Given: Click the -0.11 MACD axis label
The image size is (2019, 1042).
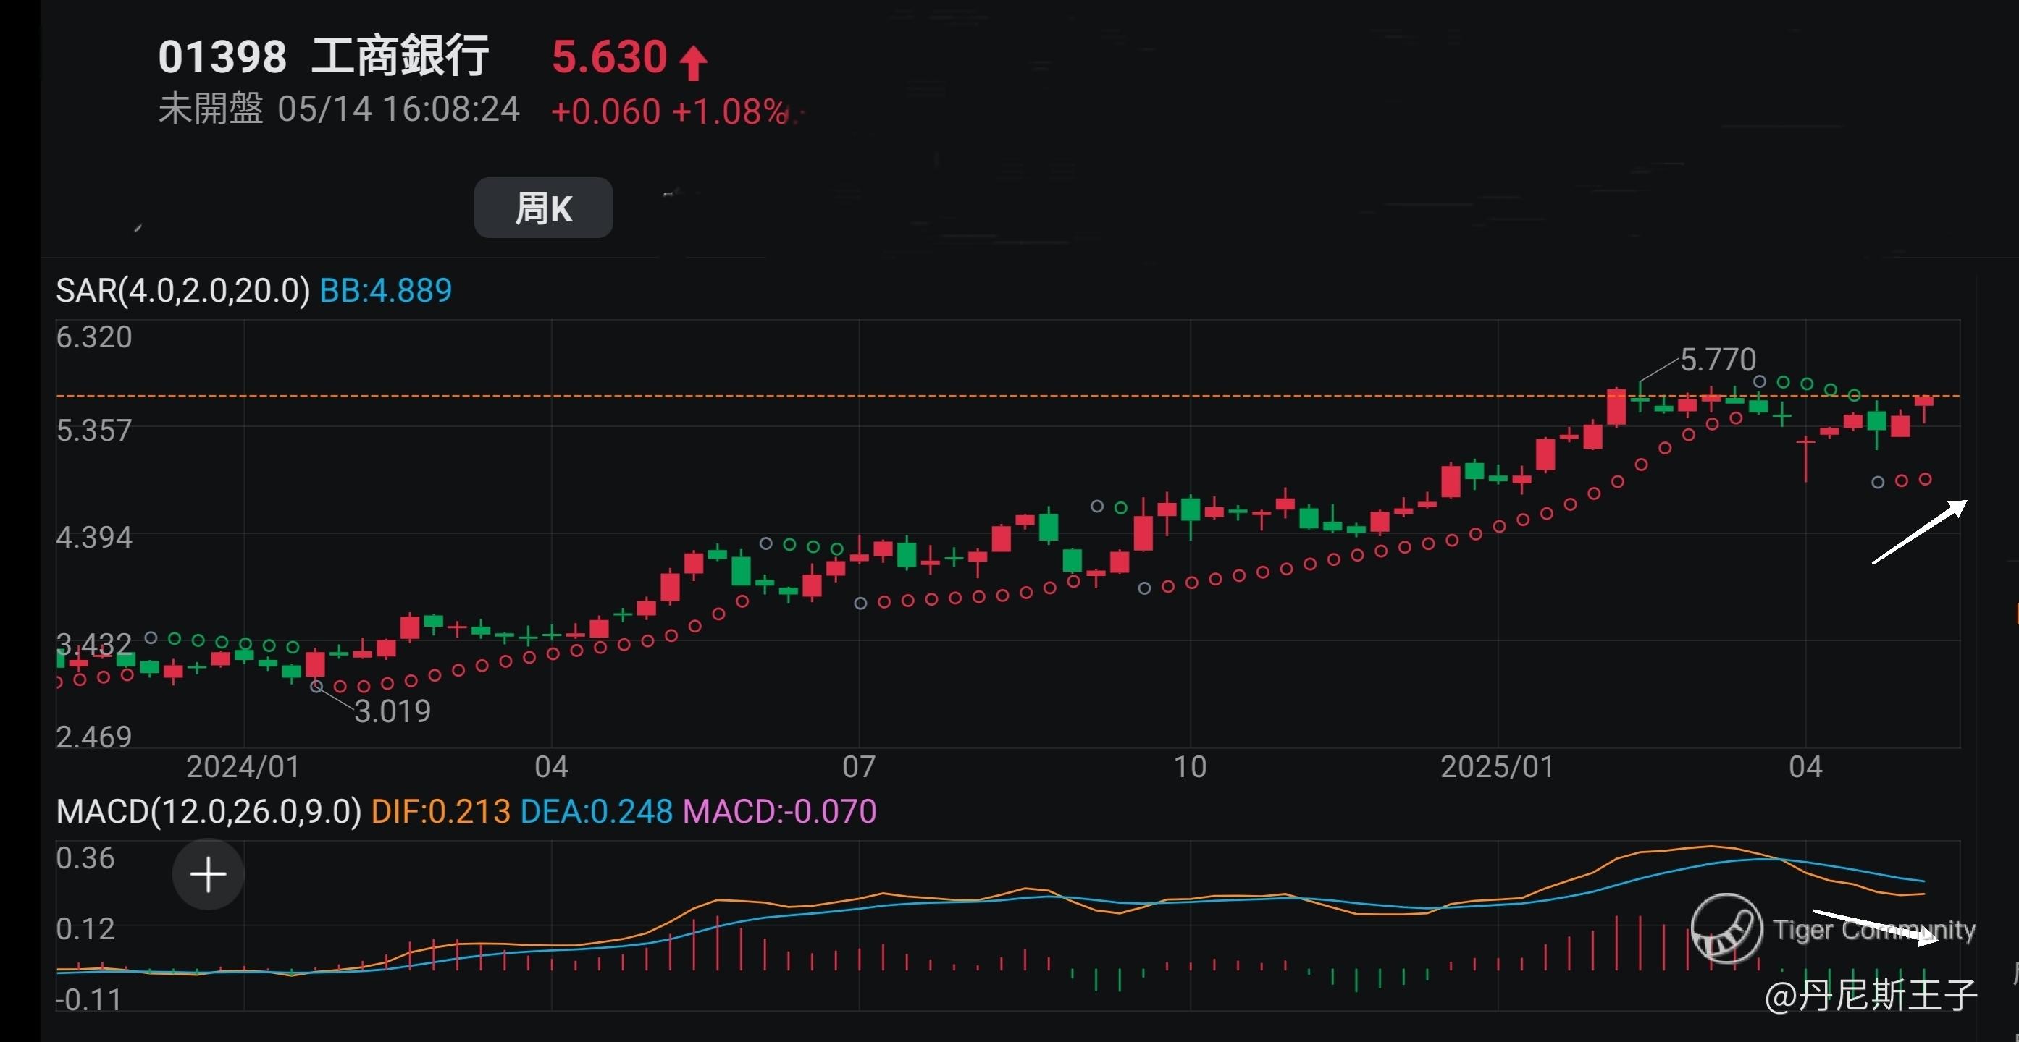Looking at the screenshot, I should coord(88,1000).
